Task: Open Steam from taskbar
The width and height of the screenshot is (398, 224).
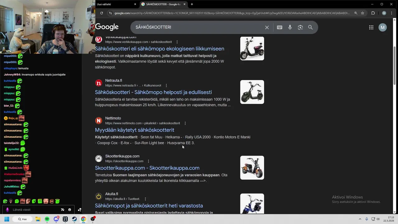Action: pyautogui.click(x=74, y=219)
